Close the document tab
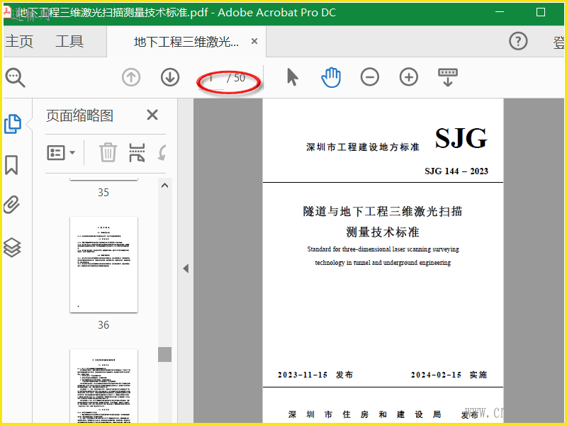The width and height of the screenshot is (567, 425). [254, 42]
